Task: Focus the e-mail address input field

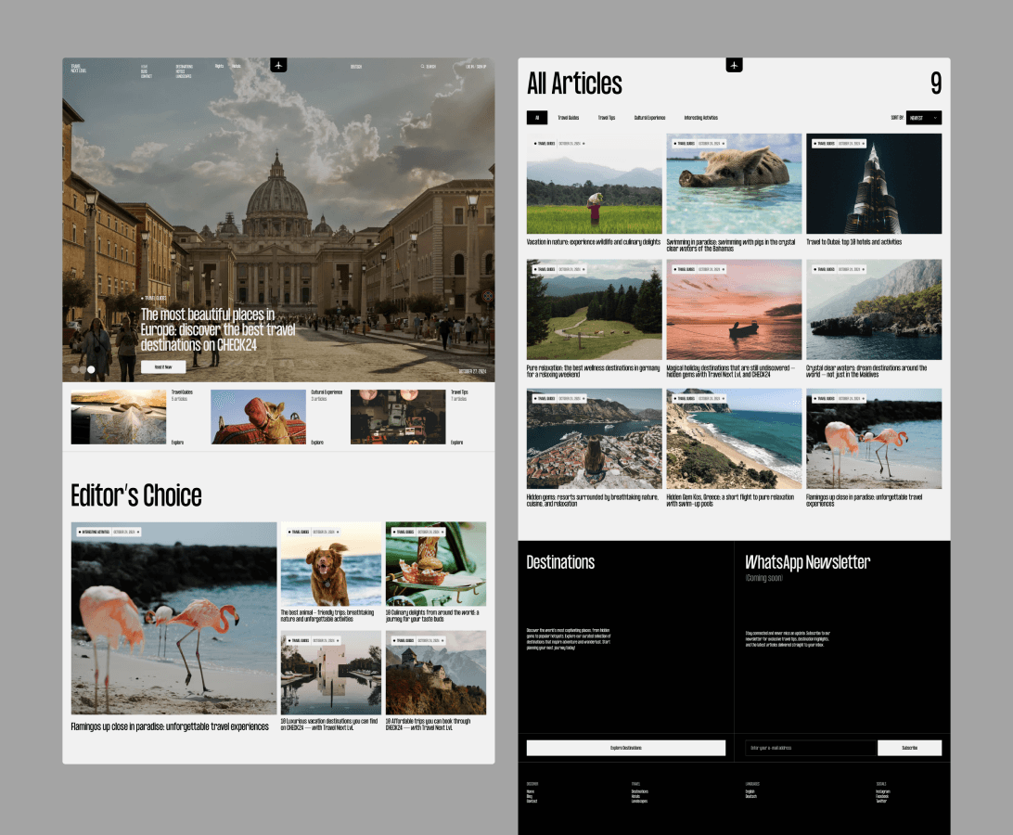Action: 811,748
